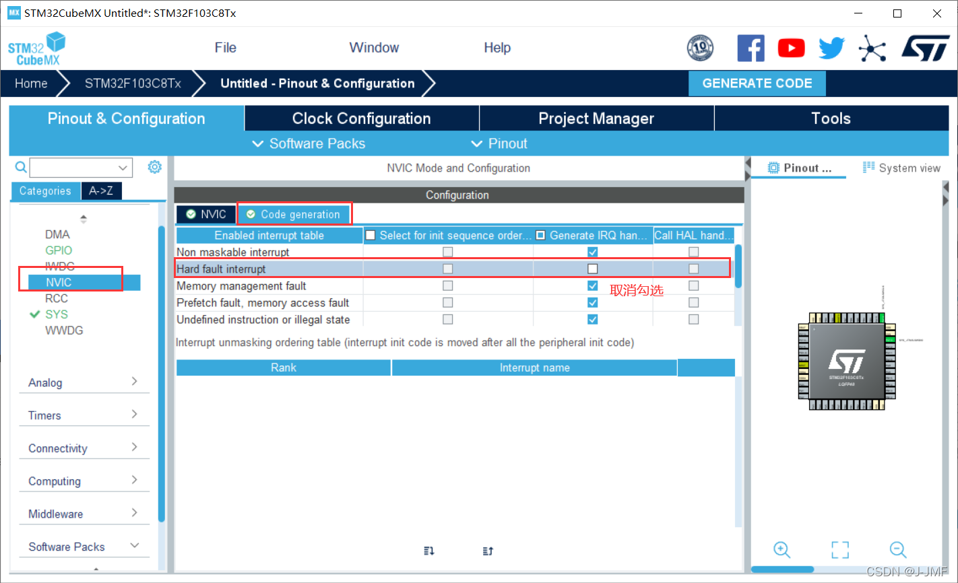Switch to Clock Configuration tab
Screen dimensions: 958x583
pos(362,118)
